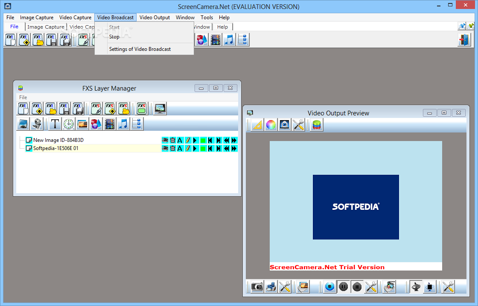Click the FXL open-folder icon in main toolbar
Image resolution: width=478 pixels, height=306 pixels.
pos(38,40)
